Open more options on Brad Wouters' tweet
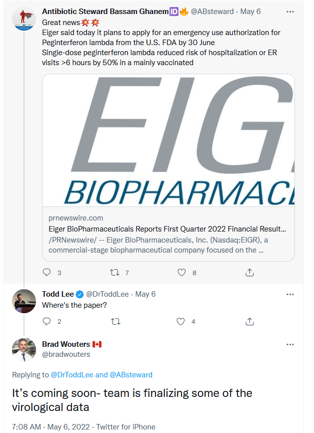Screen dimensions: 314x433 pyautogui.click(x=290, y=345)
